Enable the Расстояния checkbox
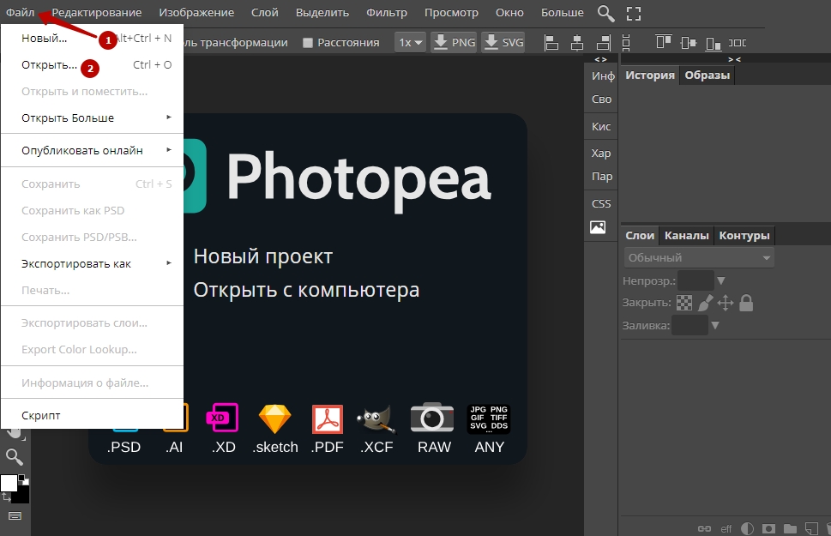The width and height of the screenshot is (831, 536). 308,42
